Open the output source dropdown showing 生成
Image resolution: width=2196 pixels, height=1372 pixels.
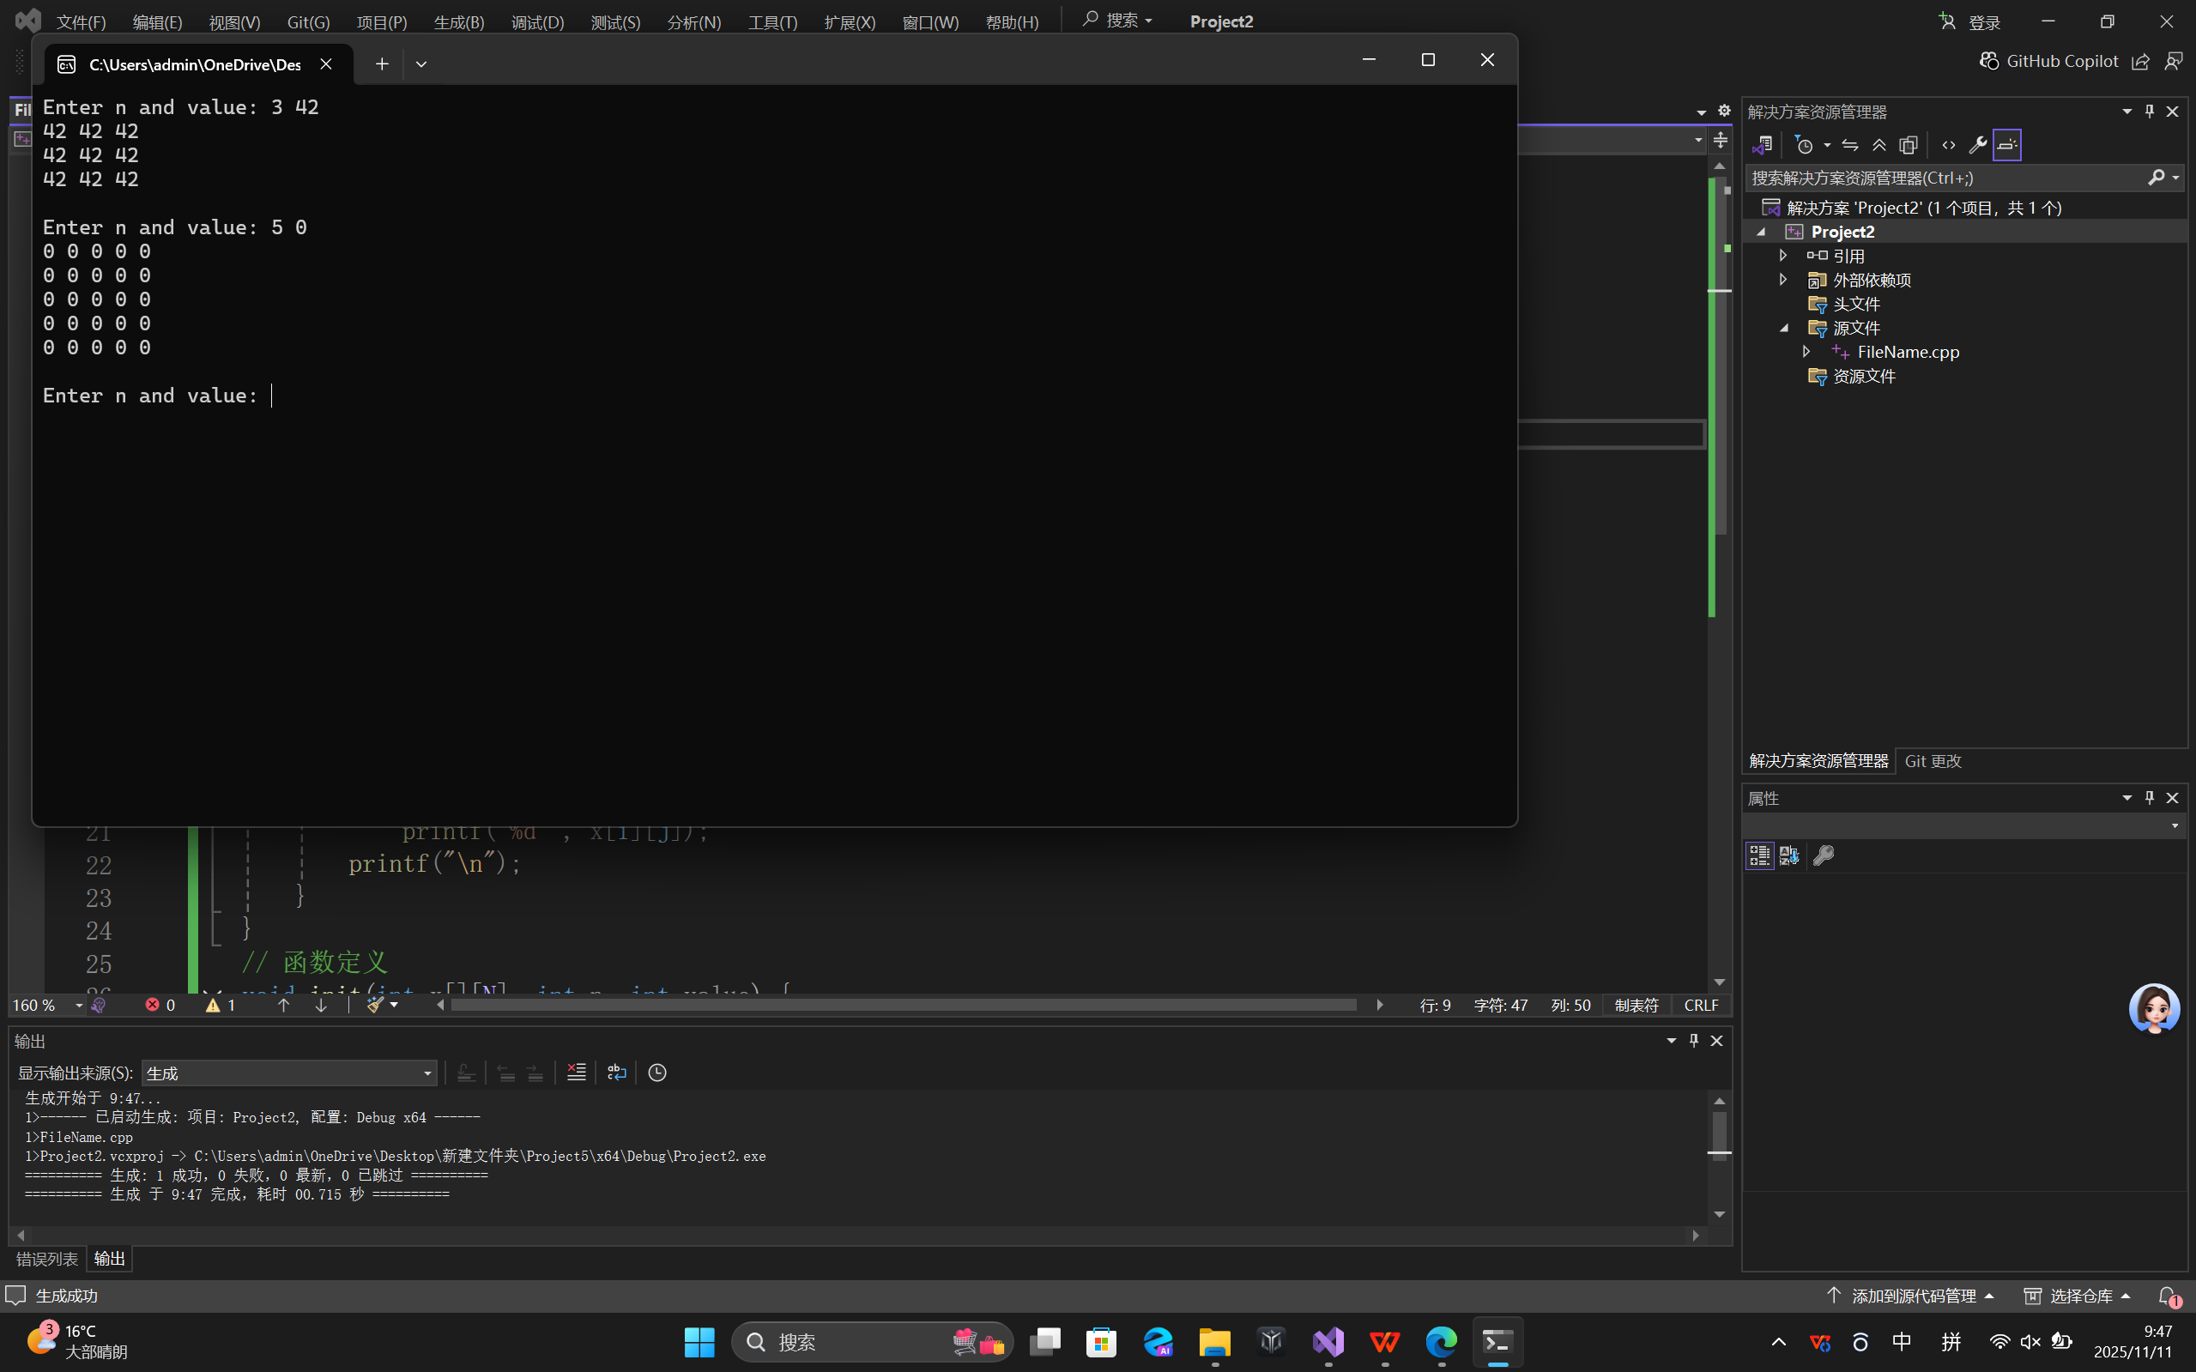click(x=288, y=1073)
